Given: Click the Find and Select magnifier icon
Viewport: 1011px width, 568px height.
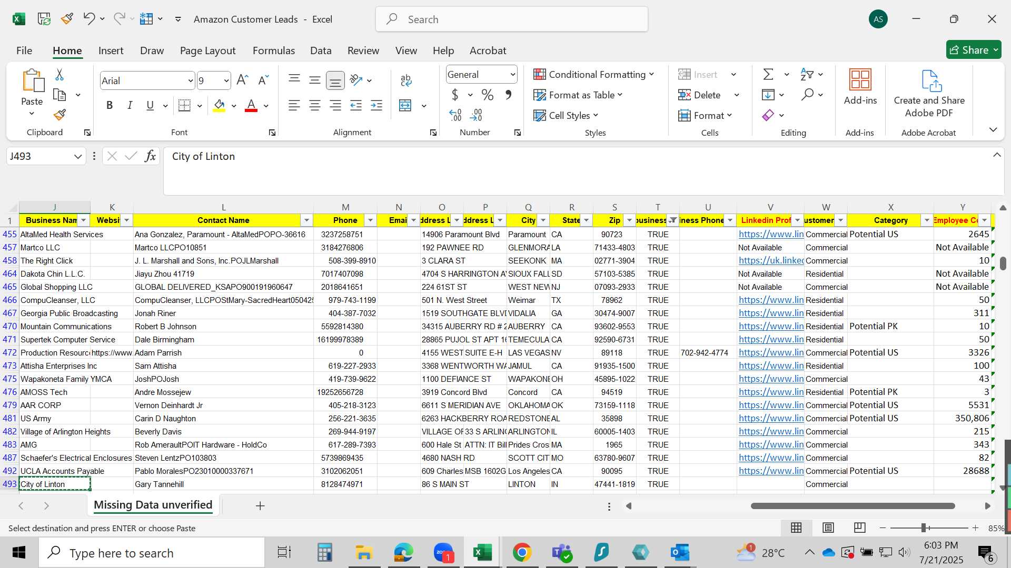Looking at the screenshot, I should point(807,95).
